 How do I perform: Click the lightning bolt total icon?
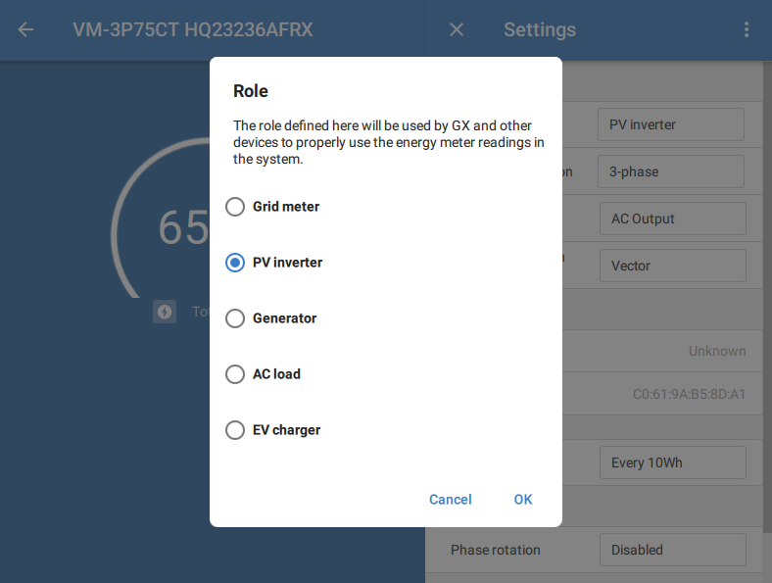[165, 312]
